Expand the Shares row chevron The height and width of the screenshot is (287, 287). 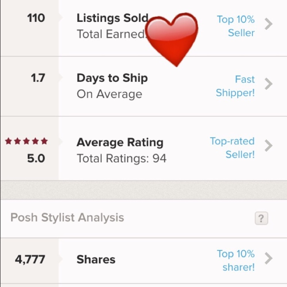tap(269, 259)
